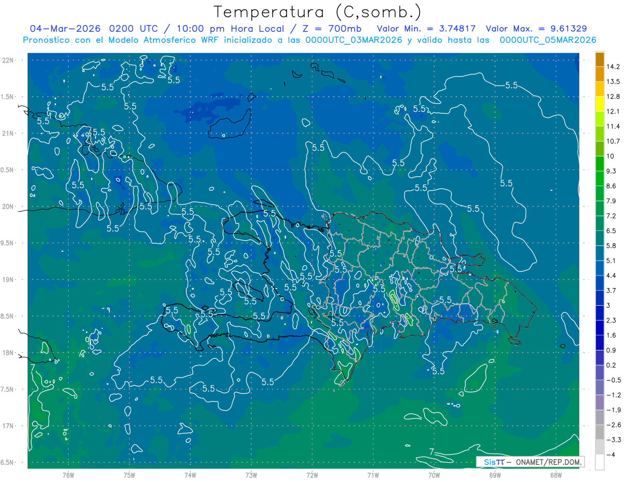Click the '0.2' color scale value
Image resolution: width=624 pixels, height=482 pixels.
coord(612,365)
